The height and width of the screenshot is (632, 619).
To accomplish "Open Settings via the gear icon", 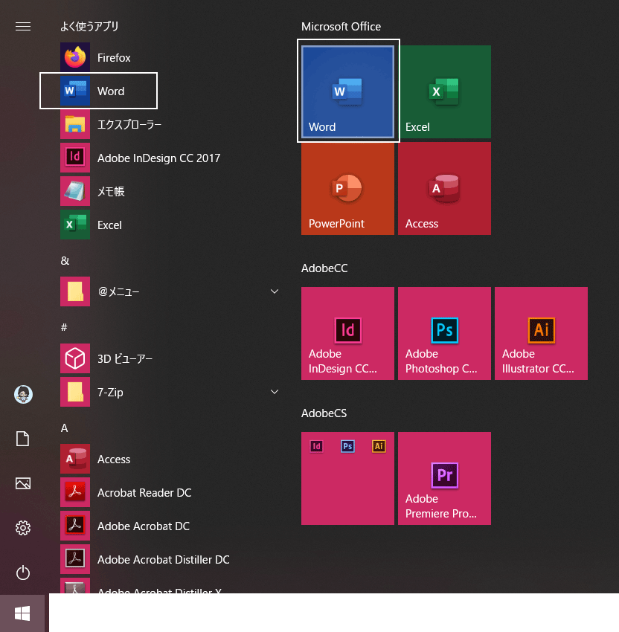I will [x=23, y=528].
